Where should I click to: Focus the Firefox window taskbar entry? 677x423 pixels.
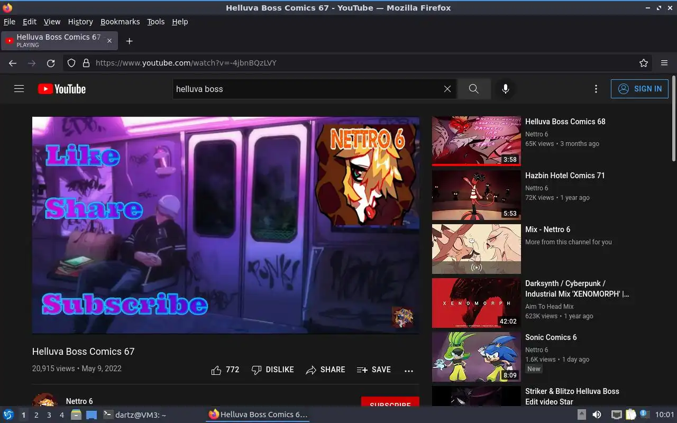click(258, 415)
